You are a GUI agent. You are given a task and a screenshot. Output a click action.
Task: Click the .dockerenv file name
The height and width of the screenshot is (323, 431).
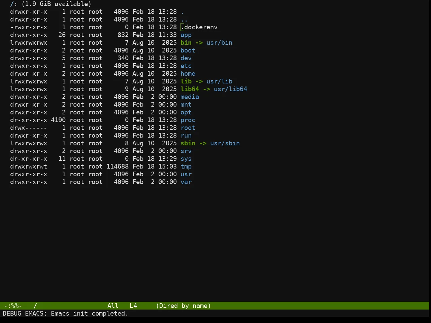pos(199,27)
